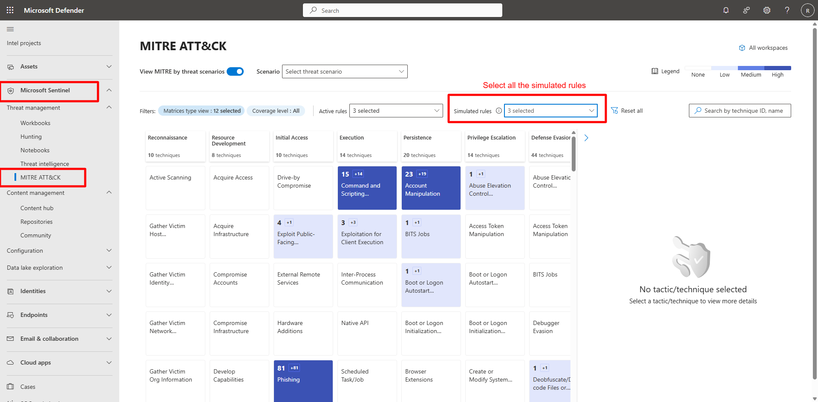Collapse the Threat management group
The height and width of the screenshot is (402, 818).
coord(109,108)
